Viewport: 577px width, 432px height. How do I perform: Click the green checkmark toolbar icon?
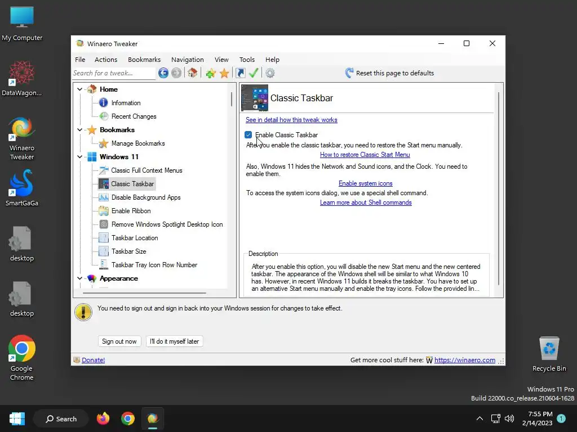tap(254, 73)
